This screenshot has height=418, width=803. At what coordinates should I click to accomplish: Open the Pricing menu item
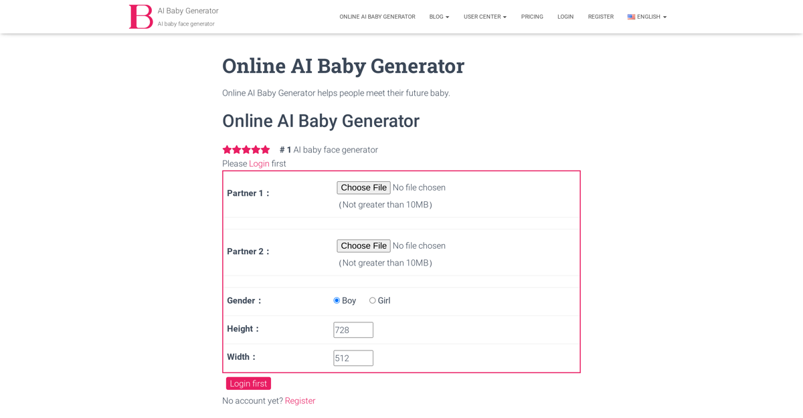click(532, 17)
